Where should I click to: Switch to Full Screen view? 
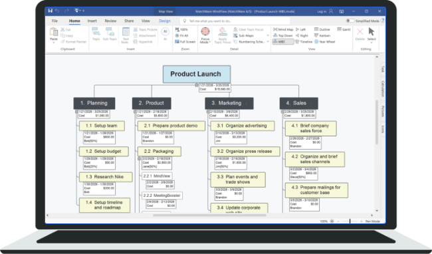[185, 42]
